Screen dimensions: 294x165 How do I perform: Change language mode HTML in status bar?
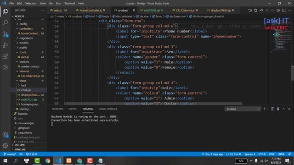click(x=281, y=154)
